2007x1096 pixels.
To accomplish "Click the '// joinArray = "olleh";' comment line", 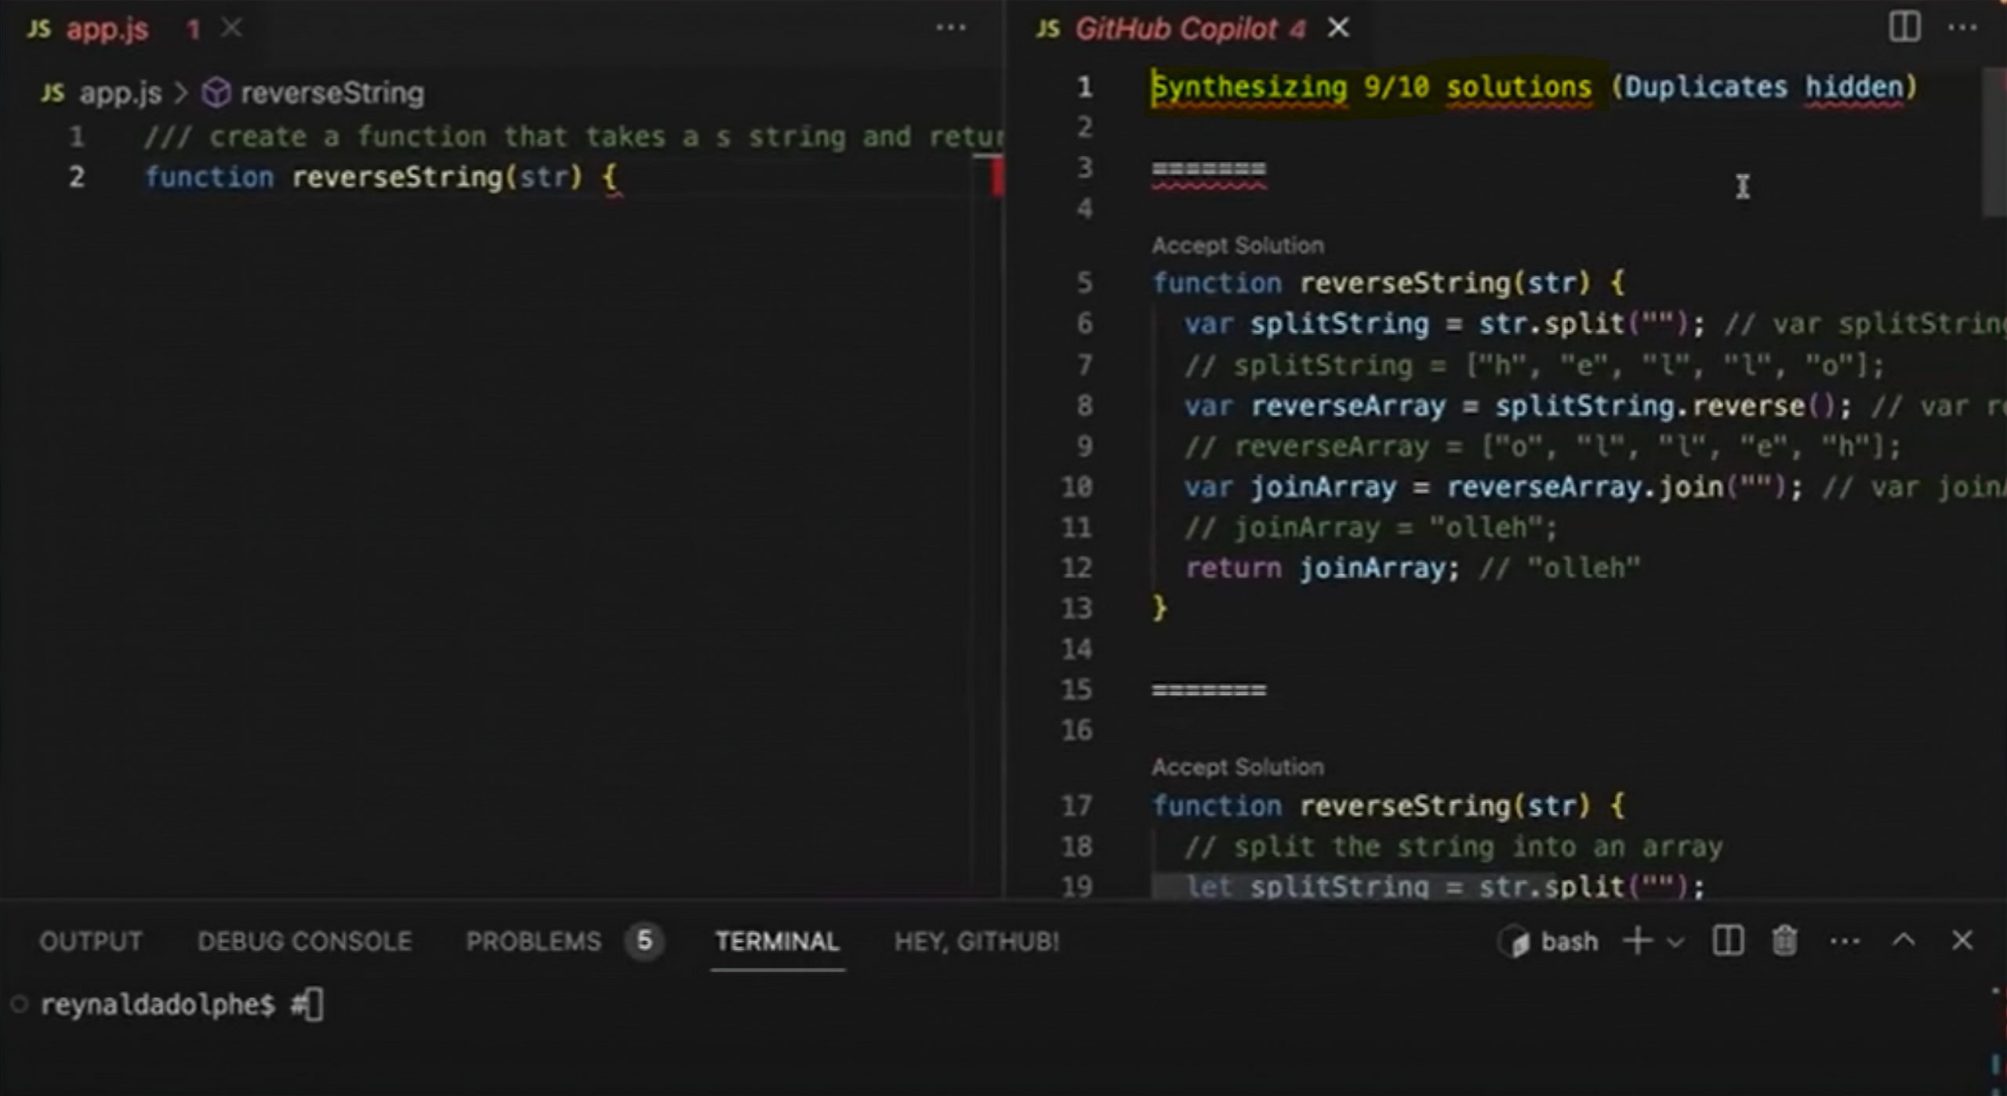I will pyautogui.click(x=1370, y=528).
